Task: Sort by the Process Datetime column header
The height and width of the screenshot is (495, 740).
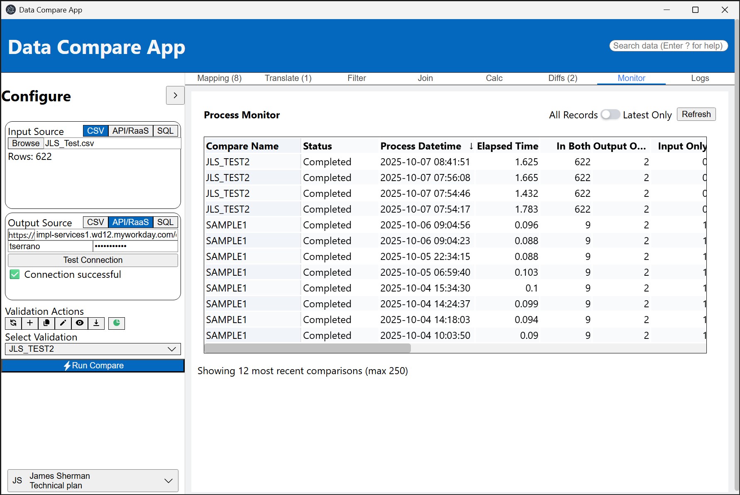Action: click(x=420, y=146)
